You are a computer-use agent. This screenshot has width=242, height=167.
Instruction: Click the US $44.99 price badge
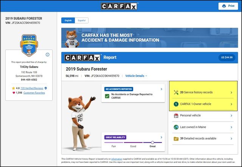coord(227,57)
